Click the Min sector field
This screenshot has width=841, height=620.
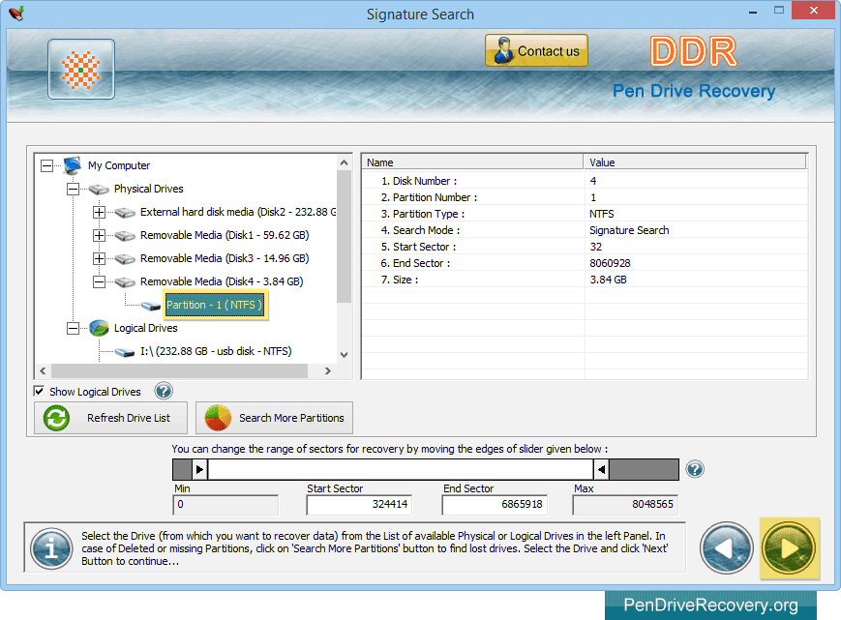(225, 504)
